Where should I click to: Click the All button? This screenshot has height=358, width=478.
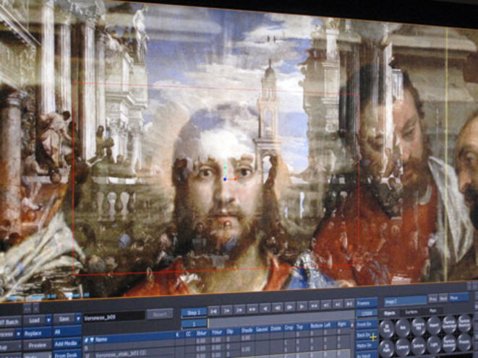(67, 332)
